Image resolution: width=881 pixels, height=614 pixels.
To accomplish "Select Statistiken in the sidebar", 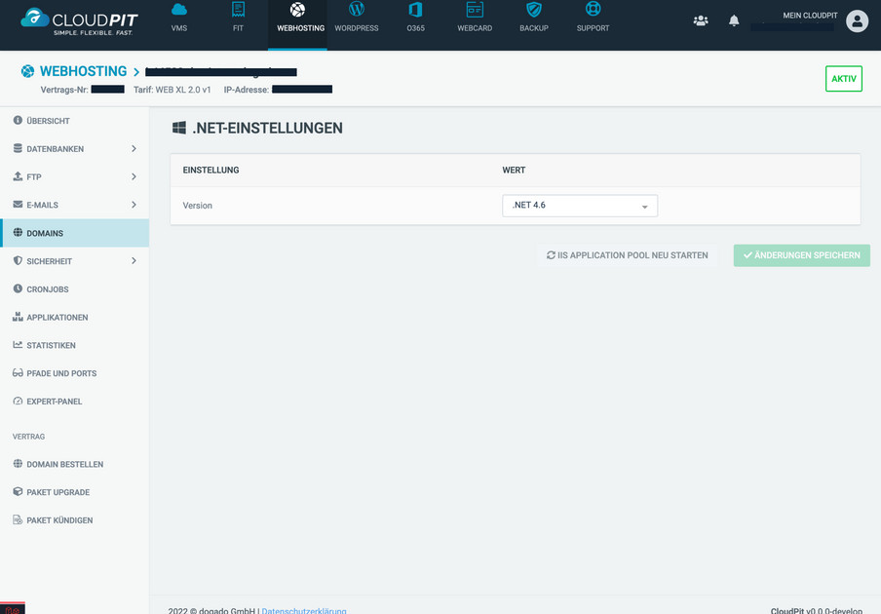I will [51, 346].
